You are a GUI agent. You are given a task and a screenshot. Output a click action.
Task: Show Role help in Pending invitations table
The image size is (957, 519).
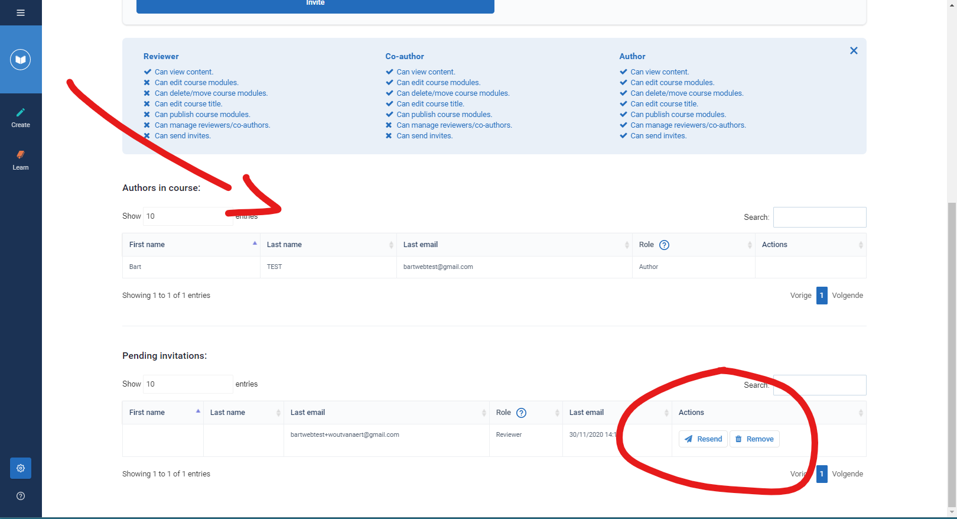coord(521,413)
